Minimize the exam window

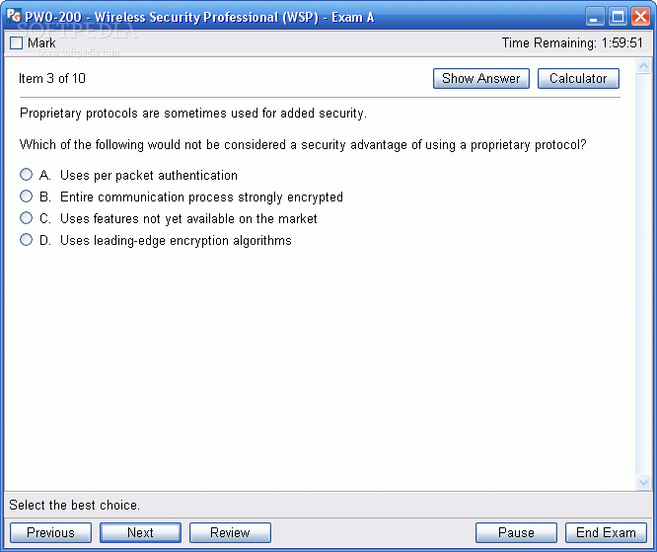tap(594, 17)
